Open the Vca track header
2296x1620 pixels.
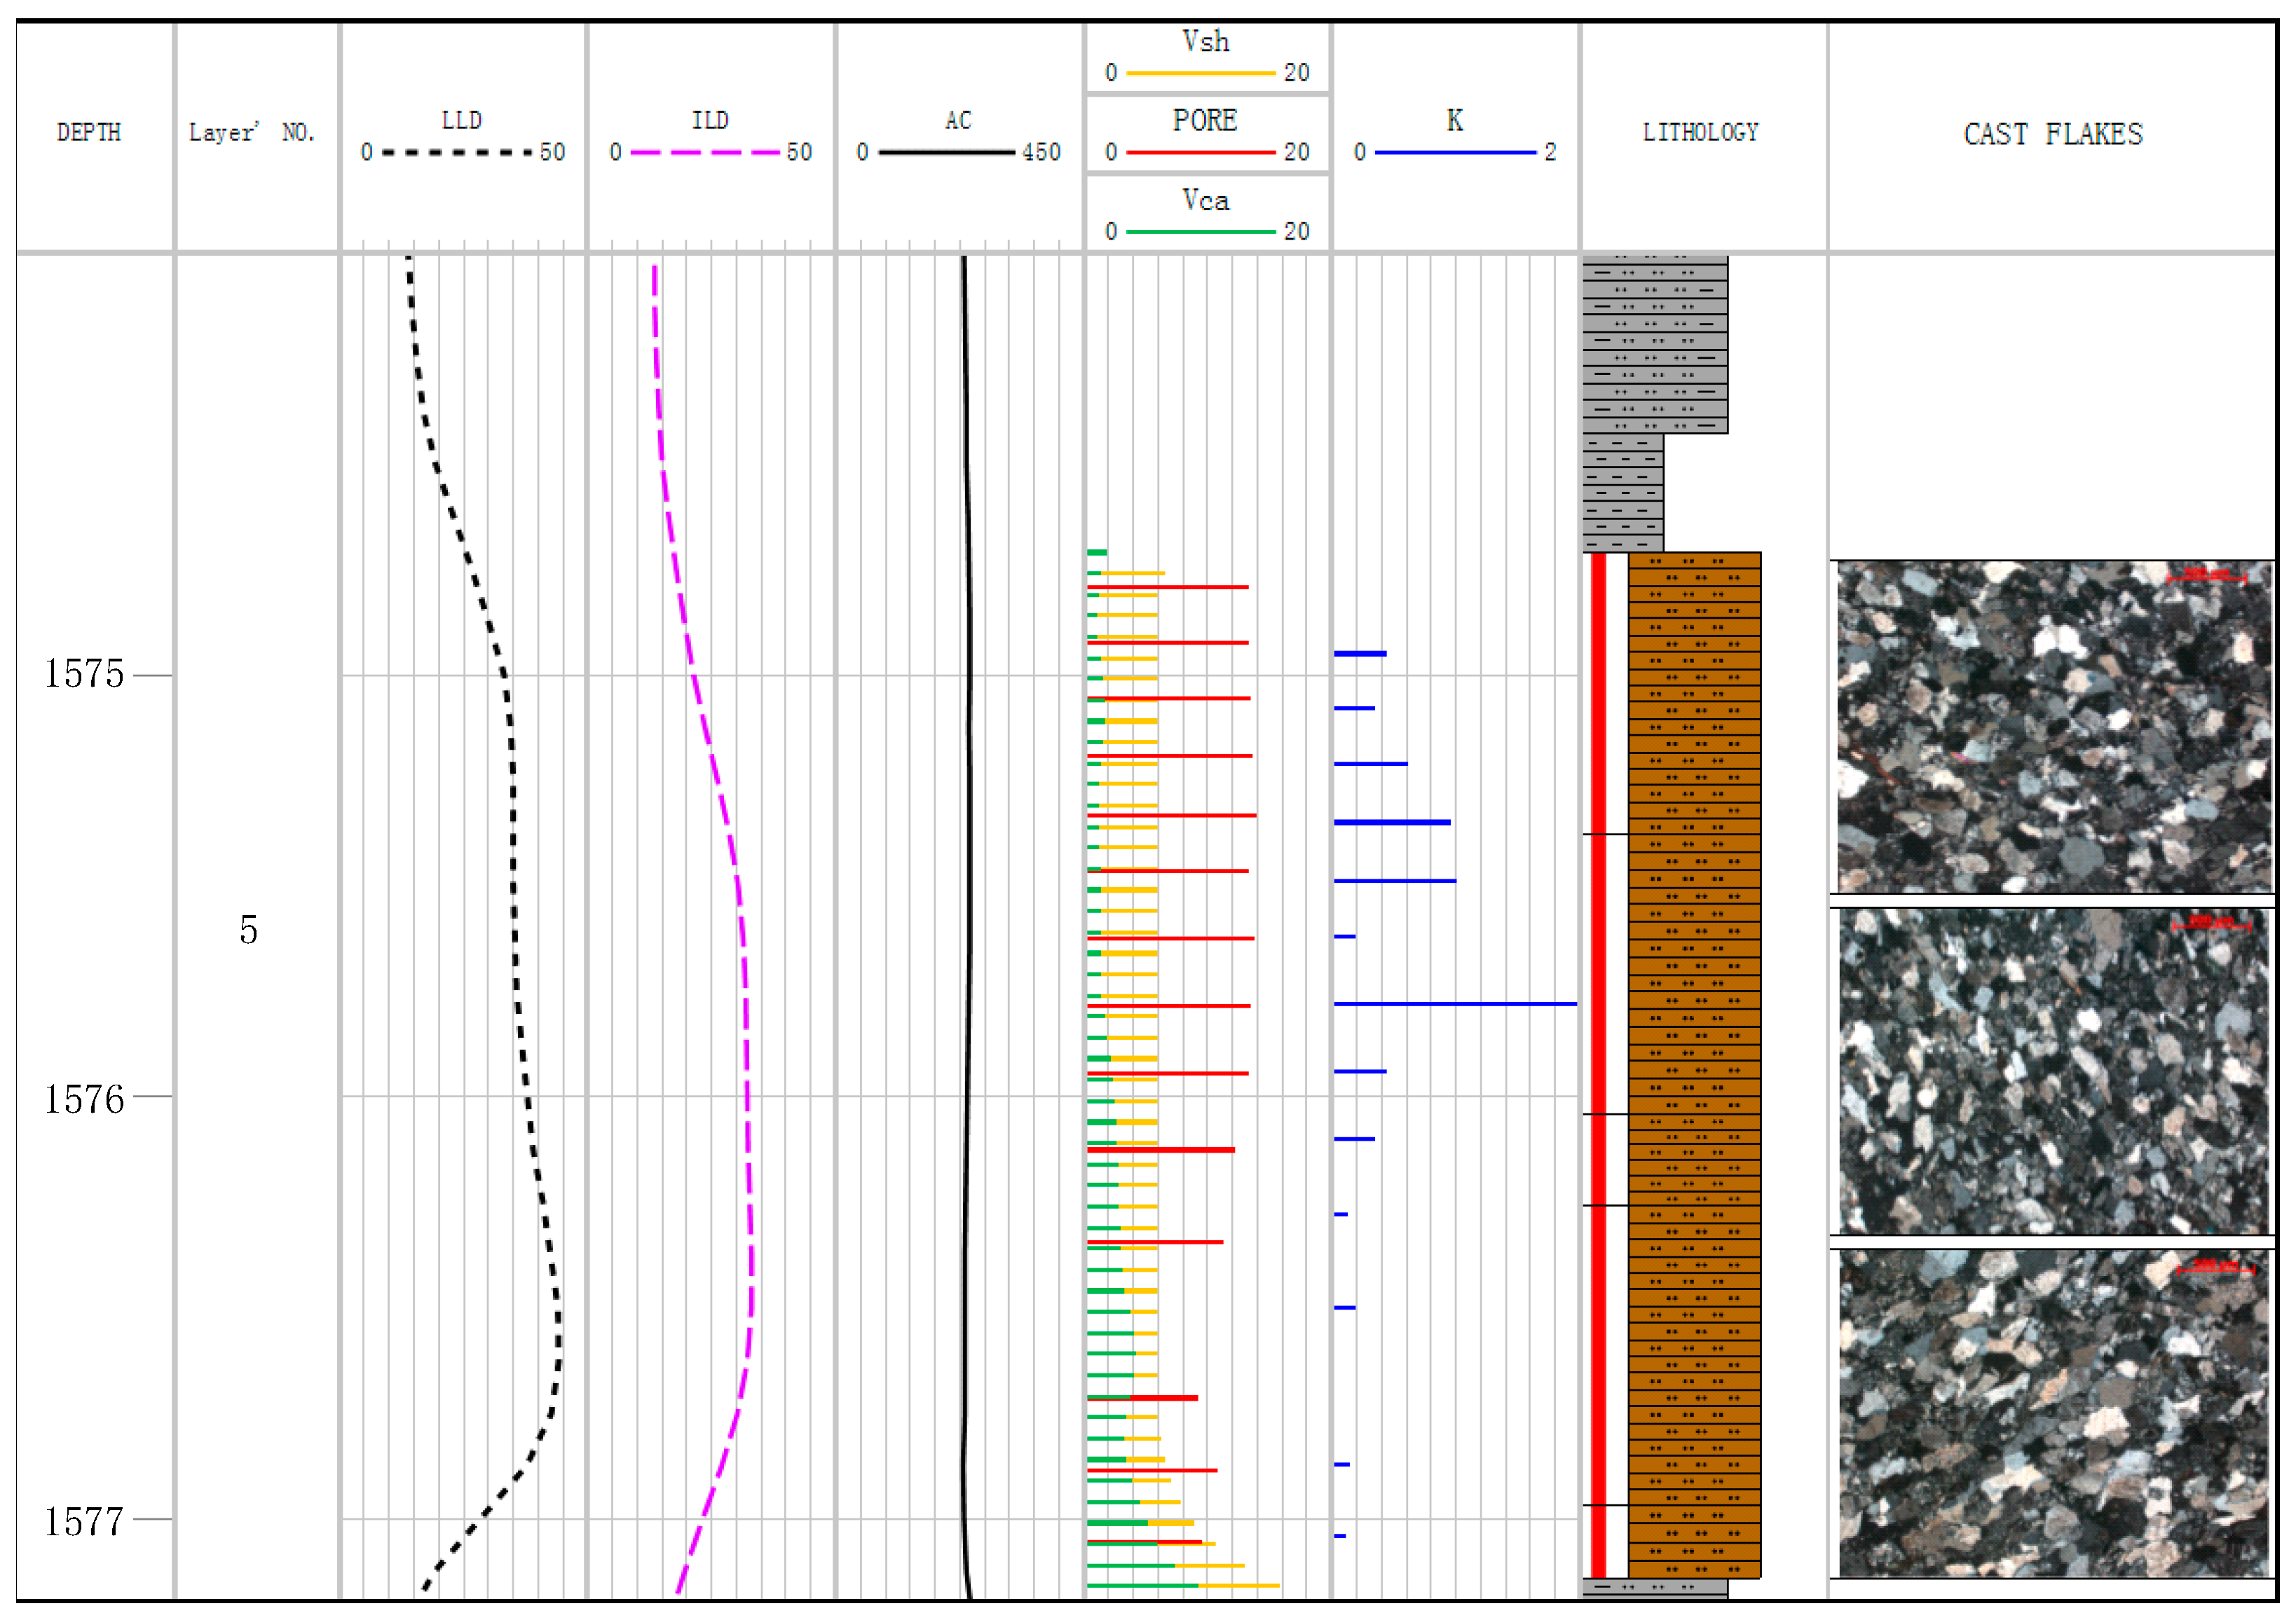tap(1205, 201)
